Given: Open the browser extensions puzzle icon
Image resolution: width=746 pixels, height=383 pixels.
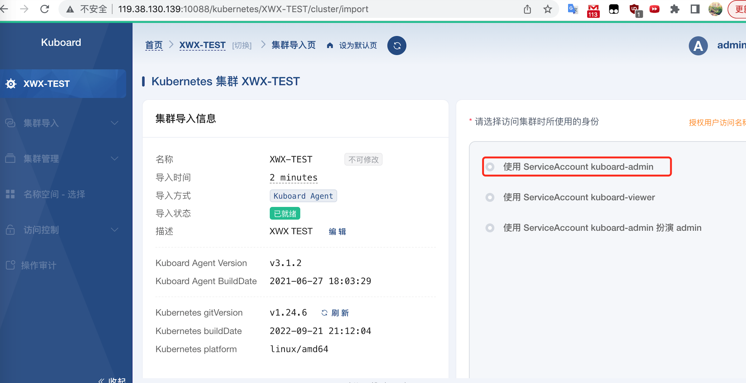Looking at the screenshot, I should pos(675,9).
